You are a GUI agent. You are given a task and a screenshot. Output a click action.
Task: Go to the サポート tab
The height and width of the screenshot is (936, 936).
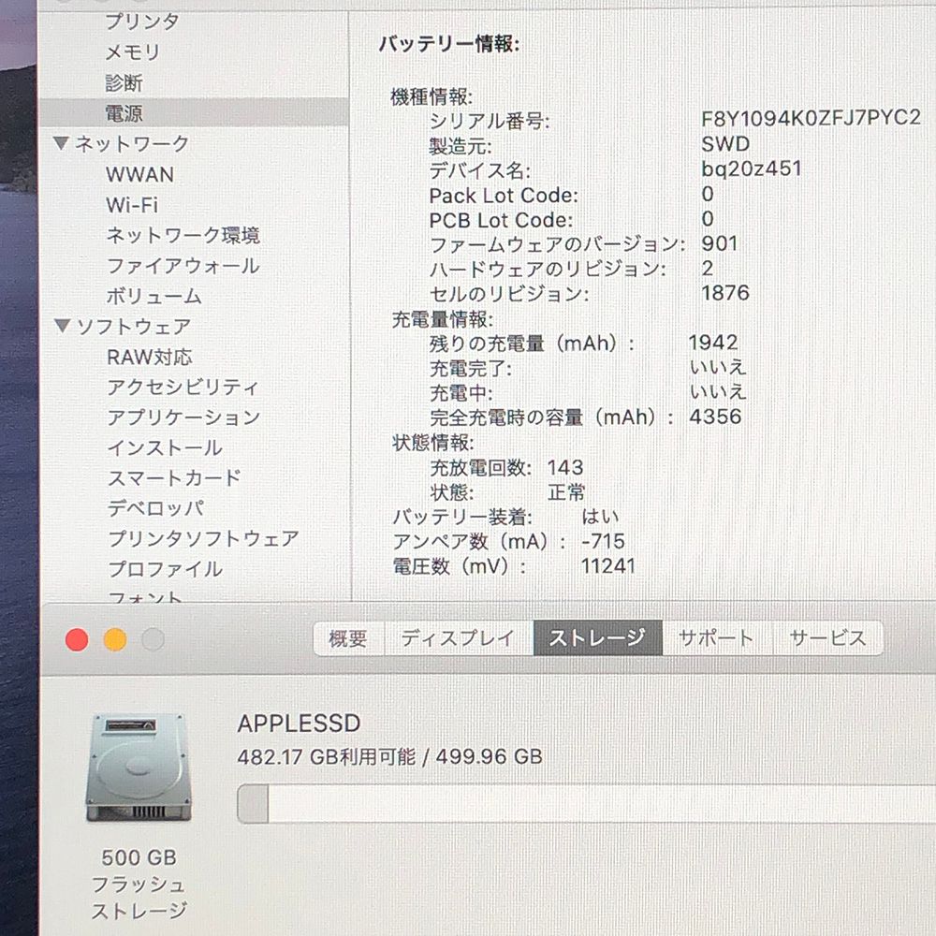click(717, 638)
